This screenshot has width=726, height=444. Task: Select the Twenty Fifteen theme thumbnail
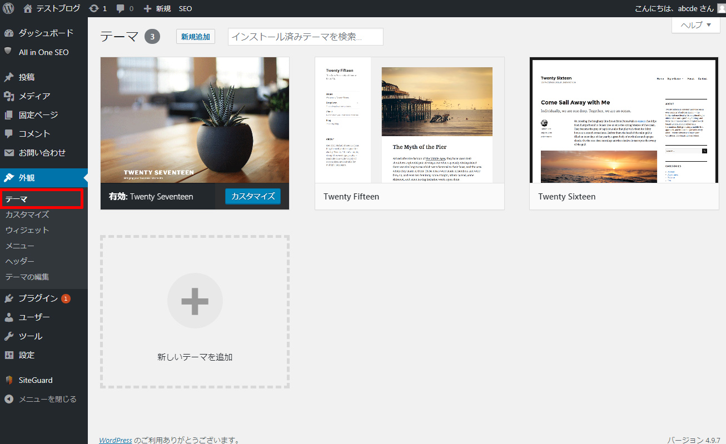pos(409,120)
